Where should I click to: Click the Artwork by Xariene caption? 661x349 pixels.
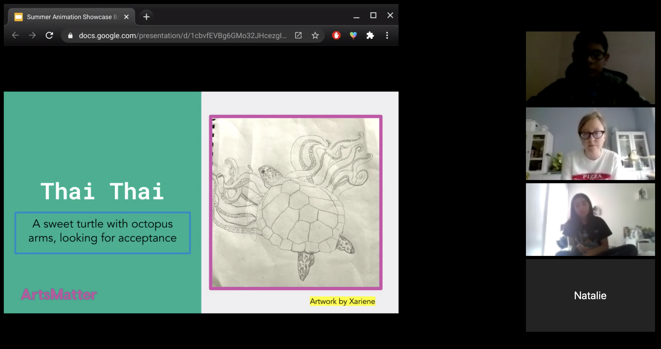pyautogui.click(x=342, y=301)
